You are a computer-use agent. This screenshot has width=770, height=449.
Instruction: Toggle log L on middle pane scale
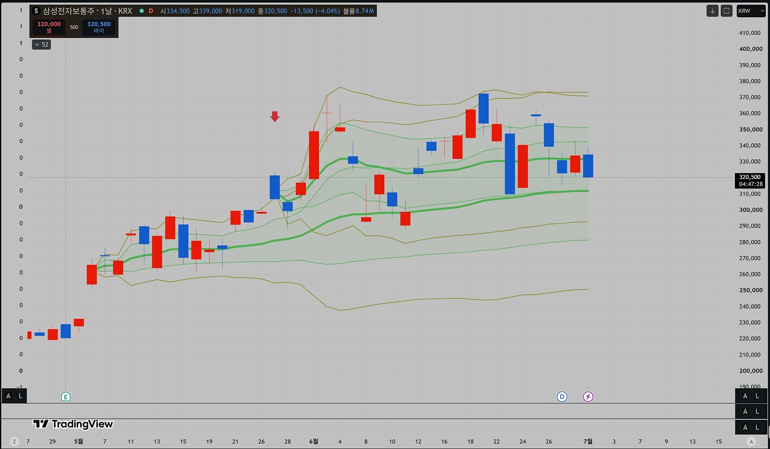click(757, 411)
